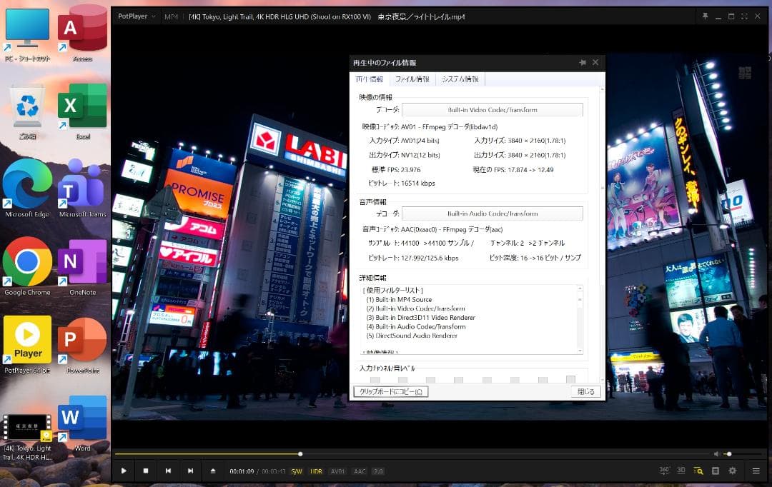The image size is (772, 487).
Task: Pin PotPlayer window on top
Action: pyautogui.click(x=705, y=16)
